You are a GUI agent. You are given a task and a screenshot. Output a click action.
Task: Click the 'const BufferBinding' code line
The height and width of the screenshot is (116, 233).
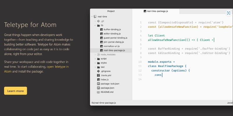[x=189, y=49]
